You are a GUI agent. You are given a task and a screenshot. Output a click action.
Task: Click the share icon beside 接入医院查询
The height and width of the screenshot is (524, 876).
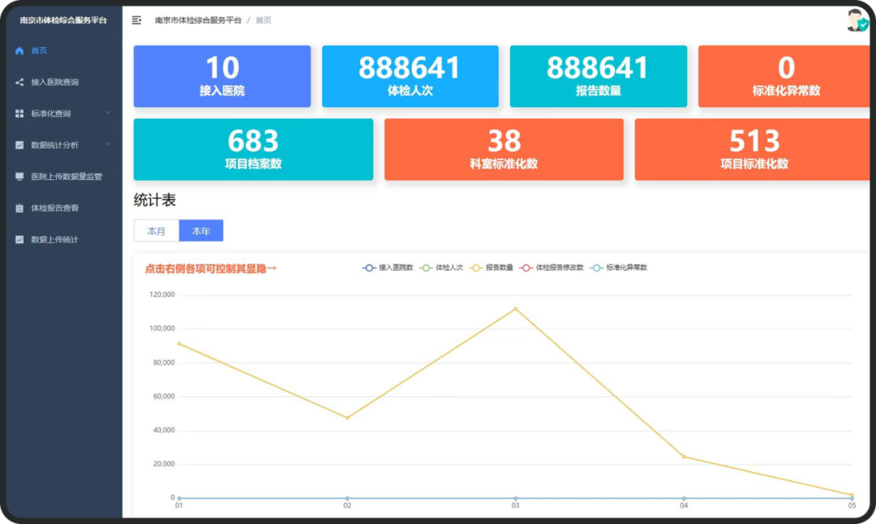19,82
